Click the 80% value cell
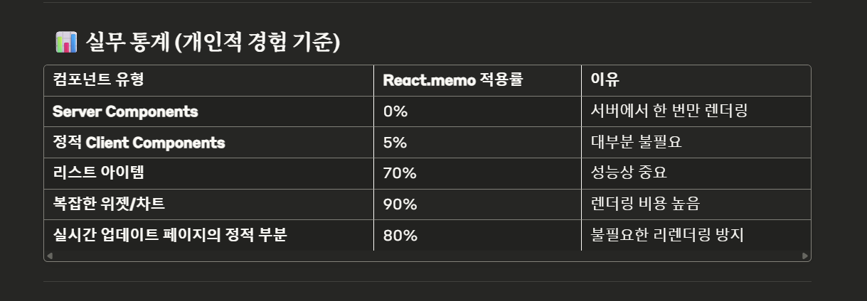The width and height of the screenshot is (867, 301). click(x=478, y=236)
